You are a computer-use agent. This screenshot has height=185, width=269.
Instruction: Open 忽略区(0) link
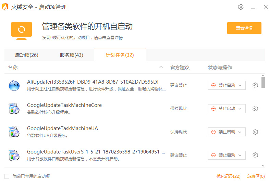click(x=256, y=176)
